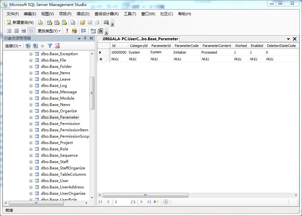Click the current record position field

[121, 202]
